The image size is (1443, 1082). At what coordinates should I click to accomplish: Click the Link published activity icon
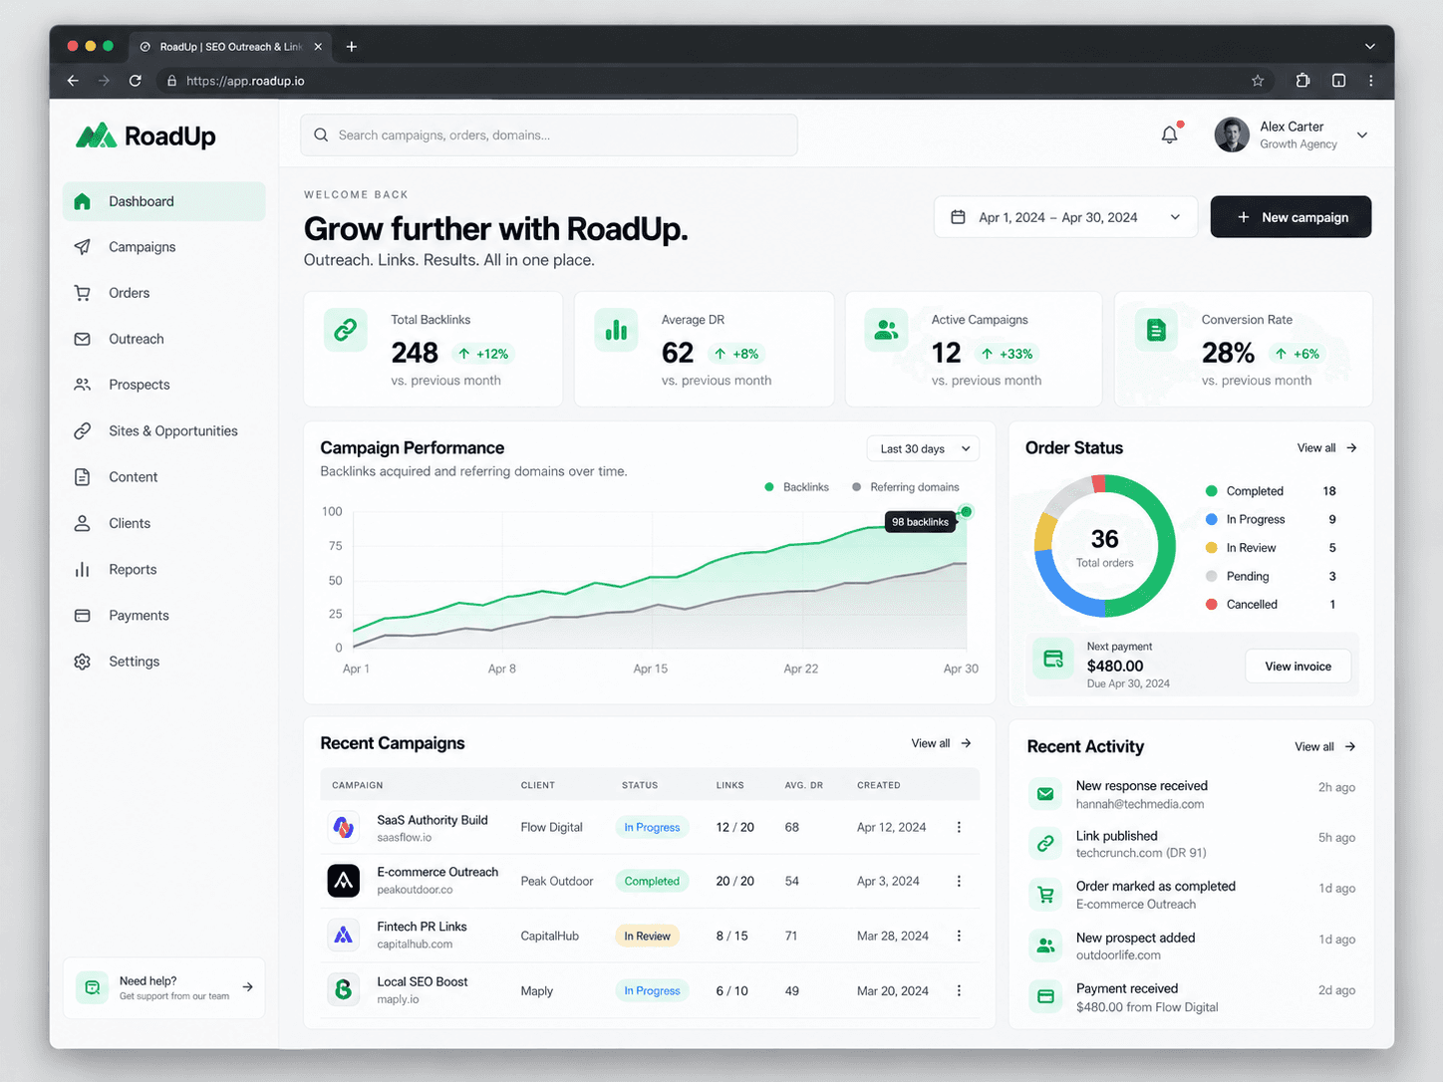[x=1045, y=844]
